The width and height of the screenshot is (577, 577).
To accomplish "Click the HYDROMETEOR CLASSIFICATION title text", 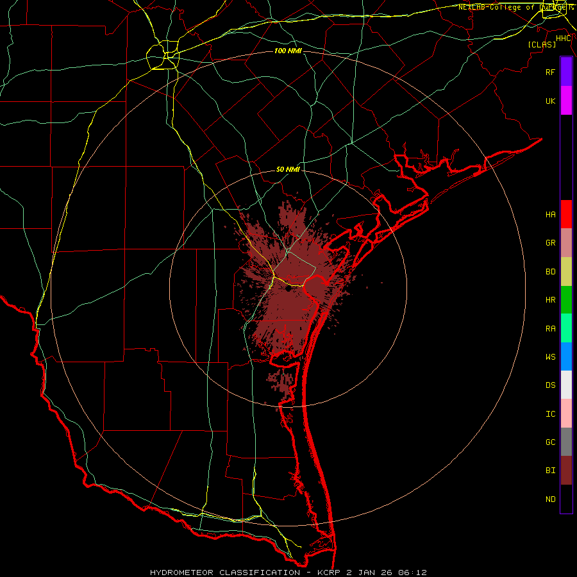I will tap(225, 573).
